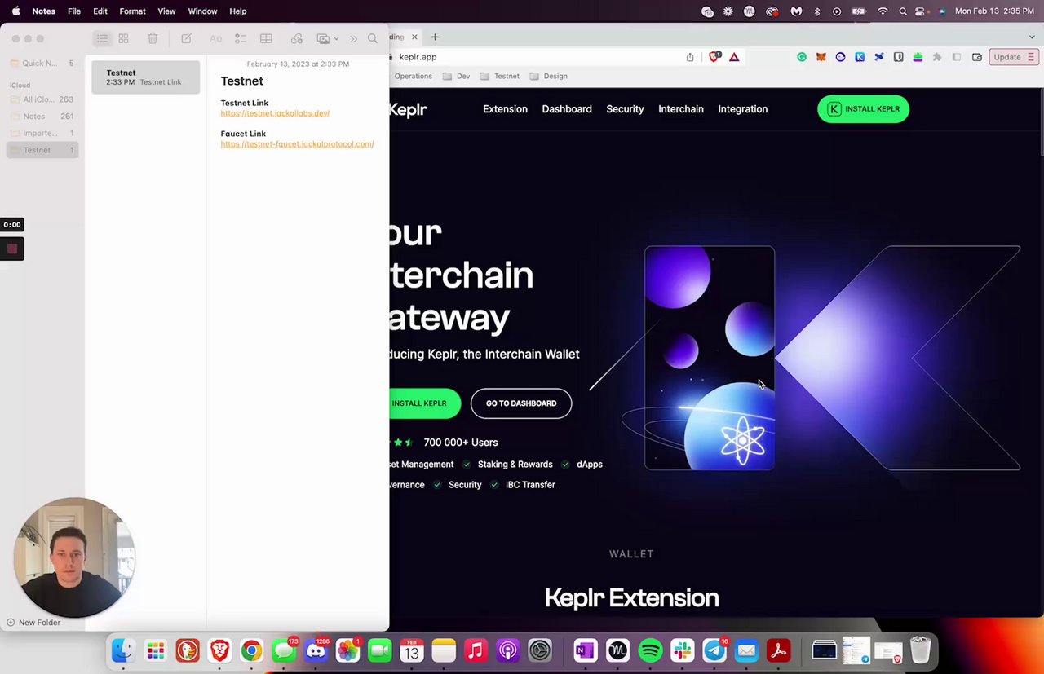Open the Dev bookmarks folder
Image resolution: width=1044 pixels, height=674 pixels.
pyautogui.click(x=456, y=76)
